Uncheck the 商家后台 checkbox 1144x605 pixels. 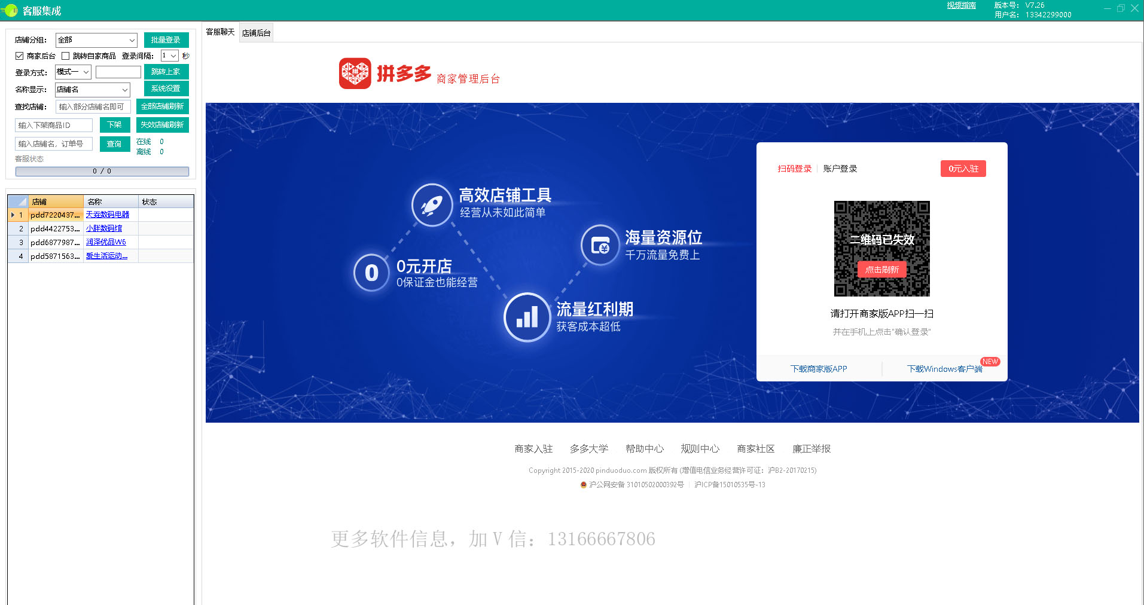tap(19, 56)
